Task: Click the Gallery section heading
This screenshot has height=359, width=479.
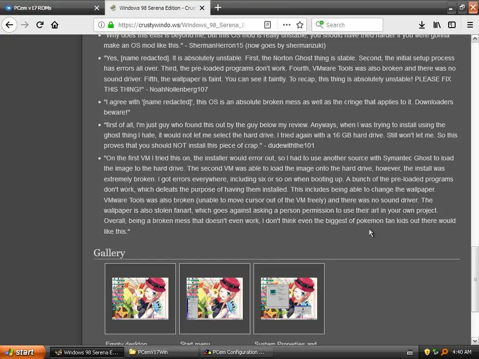Action: point(109,253)
